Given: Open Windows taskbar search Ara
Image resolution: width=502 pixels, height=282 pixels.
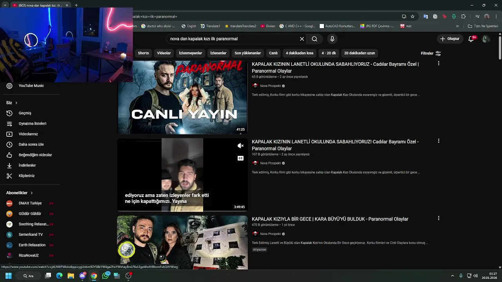Looking at the screenshot, I should 28,276.
